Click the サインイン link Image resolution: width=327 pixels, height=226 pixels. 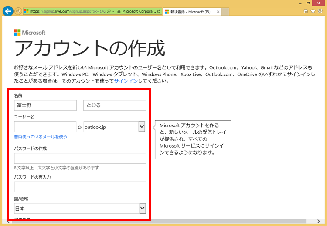(x=126, y=81)
